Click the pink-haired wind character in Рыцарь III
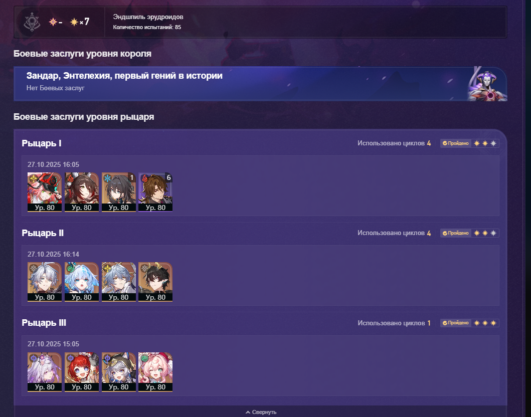 pos(155,372)
